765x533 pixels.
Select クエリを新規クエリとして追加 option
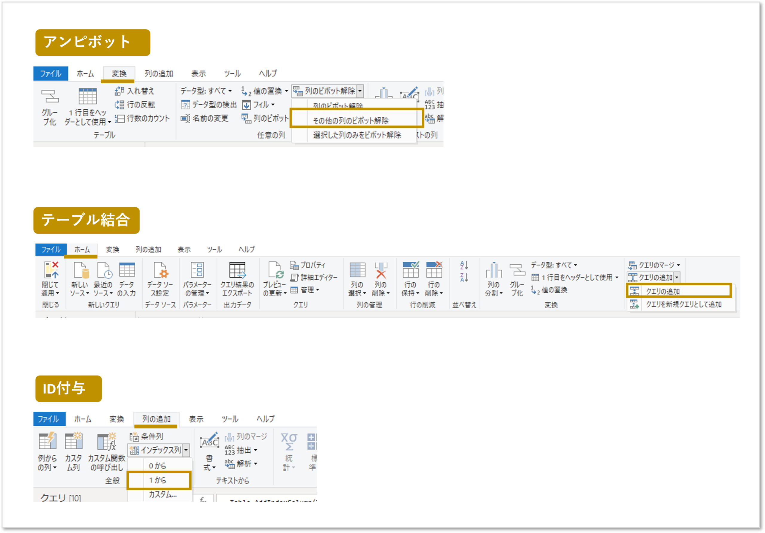tap(683, 304)
